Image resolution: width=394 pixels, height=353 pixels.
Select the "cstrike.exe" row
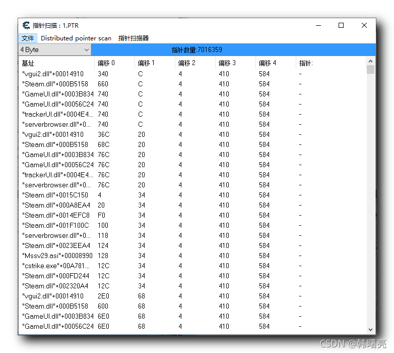pyautogui.click(x=192, y=266)
